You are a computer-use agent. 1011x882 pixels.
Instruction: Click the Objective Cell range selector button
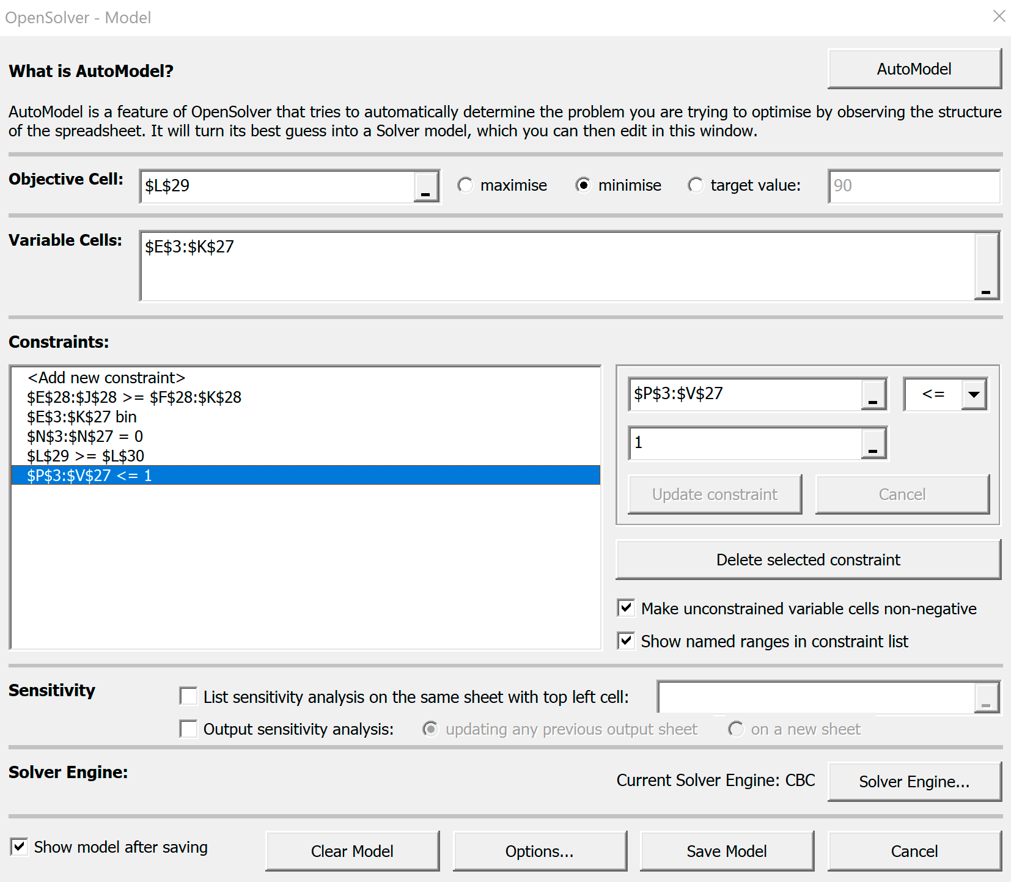tap(426, 186)
